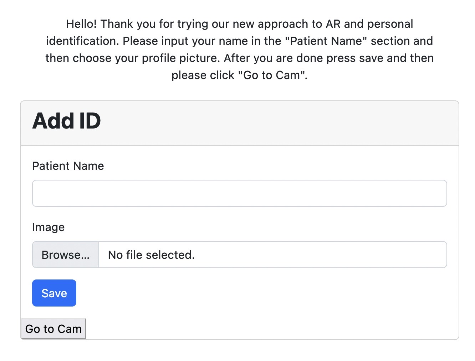Click the word Hello! in the instructions

(x=81, y=24)
